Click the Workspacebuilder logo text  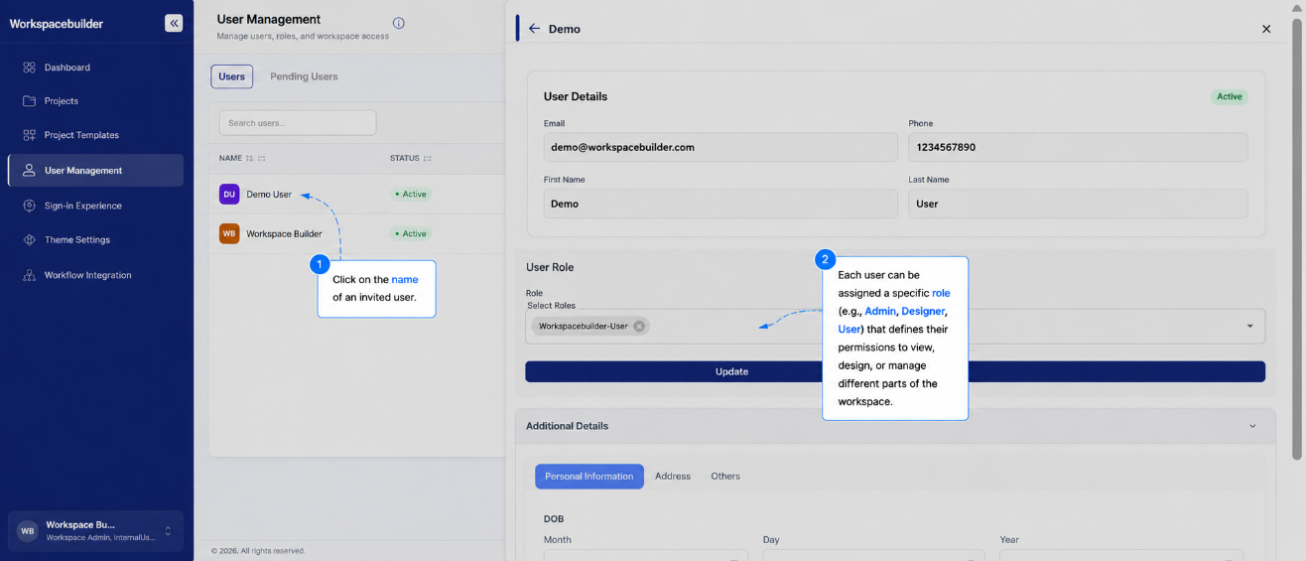[57, 24]
